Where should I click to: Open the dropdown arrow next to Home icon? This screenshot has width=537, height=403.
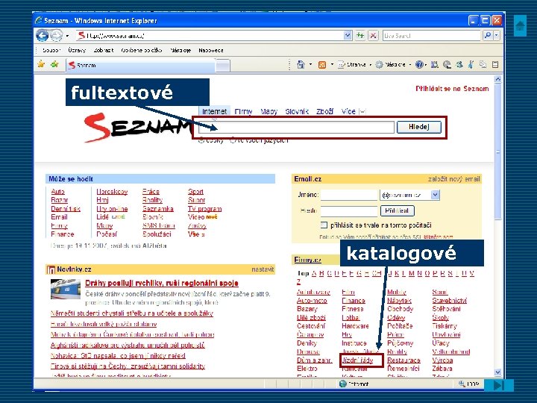click(310, 64)
